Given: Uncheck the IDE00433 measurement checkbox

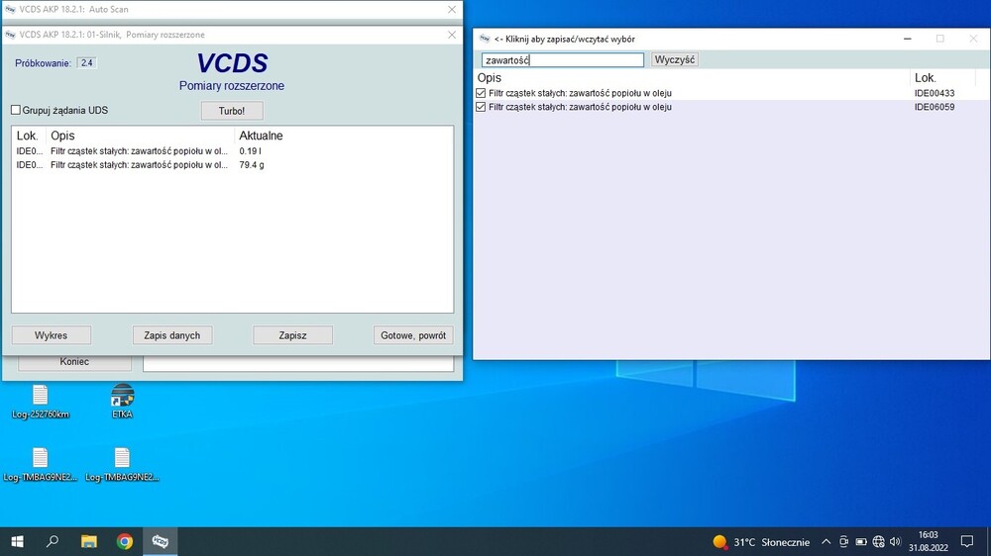Looking at the screenshot, I should pyautogui.click(x=481, y=93).
